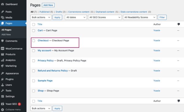Click the Media icon in sidebar

pos(2,17)
